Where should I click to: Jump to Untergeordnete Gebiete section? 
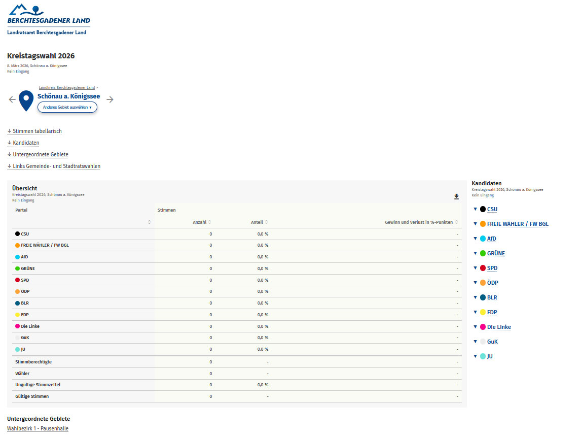pyautogui.click(x=40, y=154)
